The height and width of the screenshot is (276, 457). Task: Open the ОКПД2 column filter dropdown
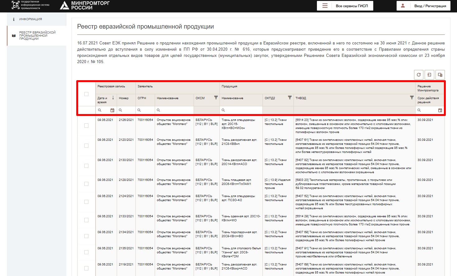290,98
